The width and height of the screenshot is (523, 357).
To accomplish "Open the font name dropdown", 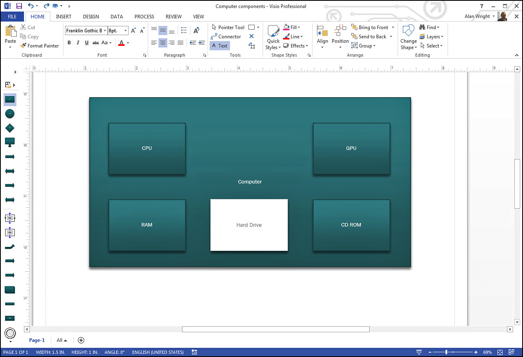I will (x=105, y=31).
